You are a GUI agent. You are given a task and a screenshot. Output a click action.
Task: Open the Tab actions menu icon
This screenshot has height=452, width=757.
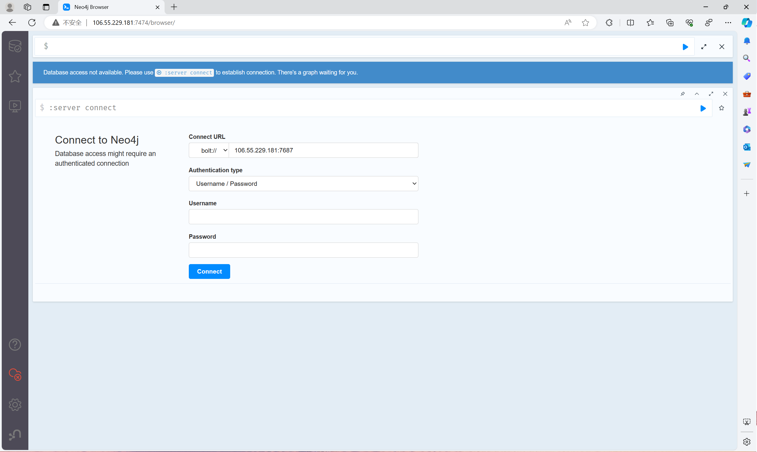46,7
